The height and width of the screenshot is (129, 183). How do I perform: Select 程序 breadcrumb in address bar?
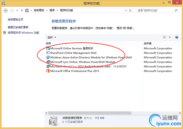pos(52,10)
